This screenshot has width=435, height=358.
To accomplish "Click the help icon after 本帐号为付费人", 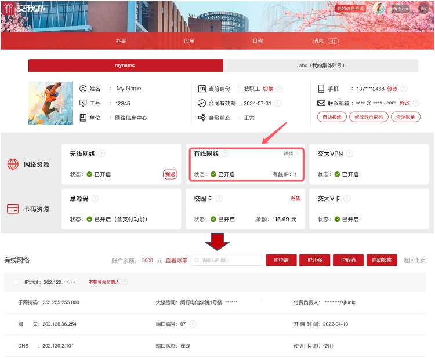I will 125,282.
